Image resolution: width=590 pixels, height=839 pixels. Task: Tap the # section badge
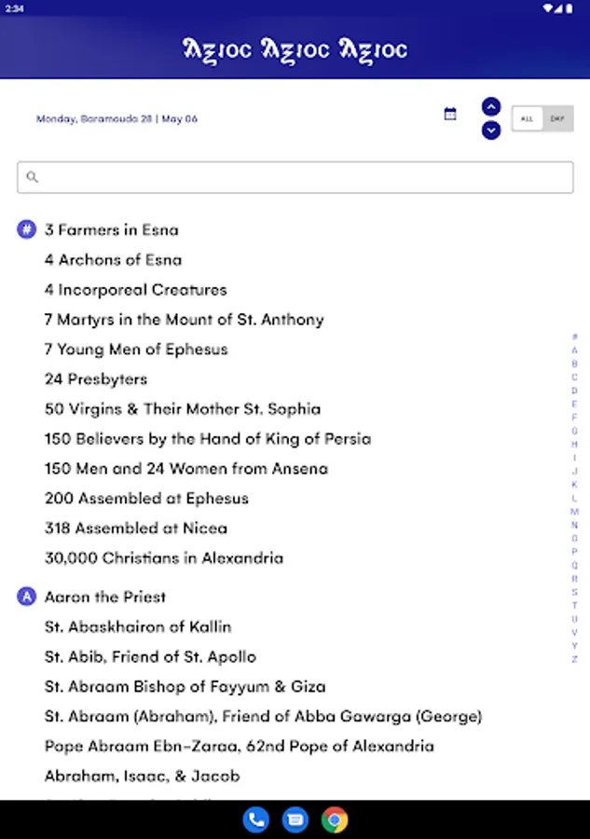point(25,229)
